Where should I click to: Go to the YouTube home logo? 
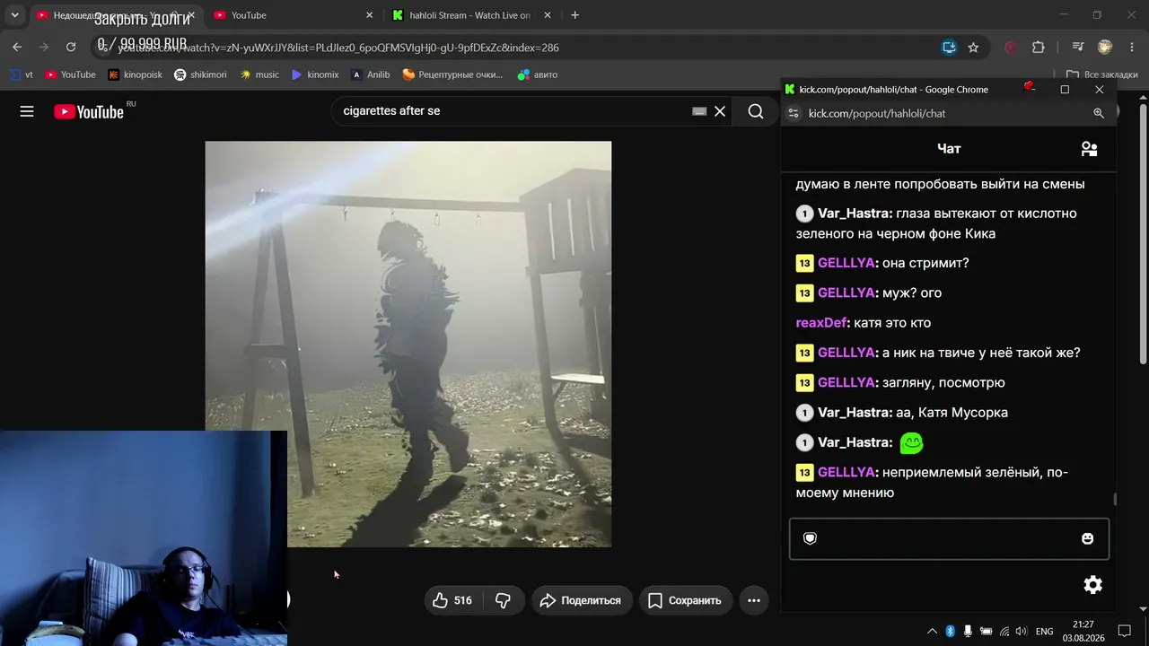coord(89,111)
